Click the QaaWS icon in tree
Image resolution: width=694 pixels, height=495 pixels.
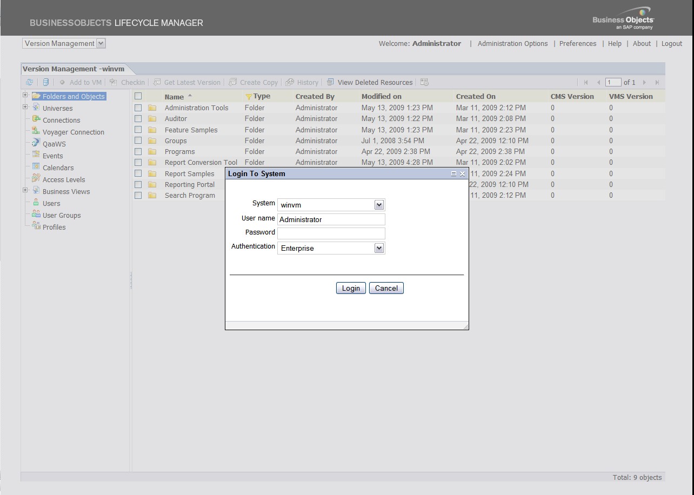pos(36,143)
